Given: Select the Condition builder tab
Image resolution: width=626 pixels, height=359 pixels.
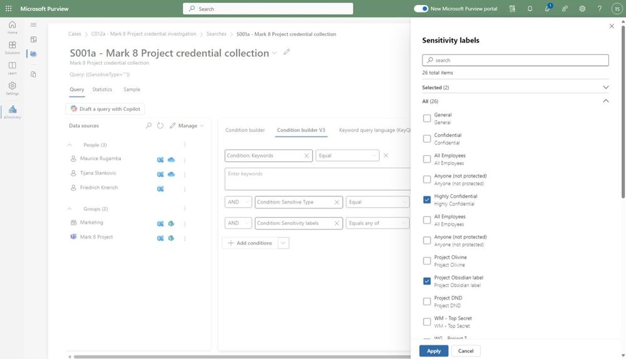Looking at the screenshot, I should [x=245, y=130].
